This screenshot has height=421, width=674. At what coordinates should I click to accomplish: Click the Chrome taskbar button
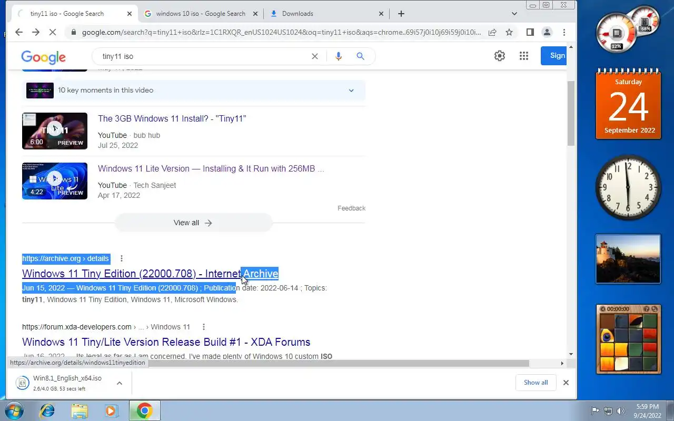tap(144, 410)
